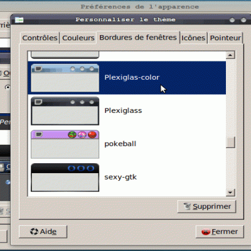
Task: Click the window menu icon in title bar
Action: point(19,20)
